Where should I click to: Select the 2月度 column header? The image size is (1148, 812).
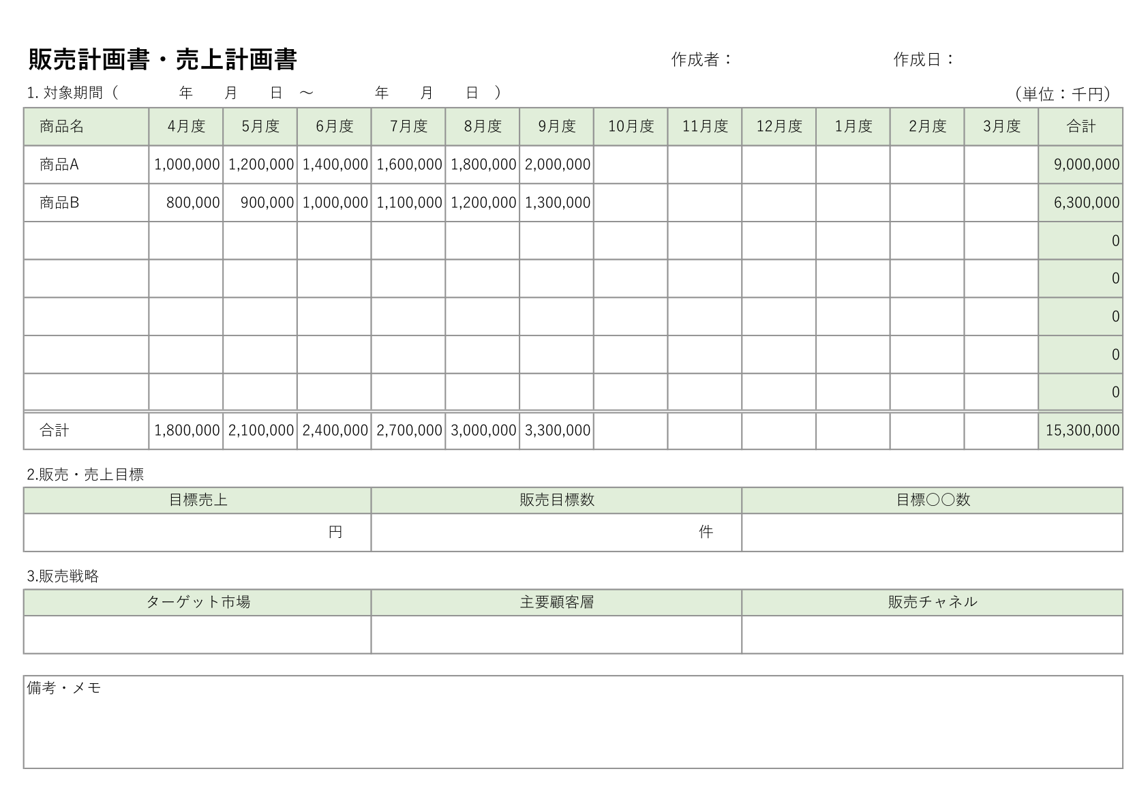[x=928, y=127]
